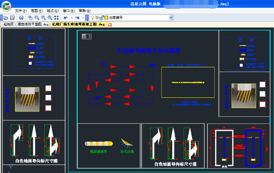Activate the Zoom Extents arrows icon
Image resolution: width=274 pixels, height=173 pixels.
[56, 18]
